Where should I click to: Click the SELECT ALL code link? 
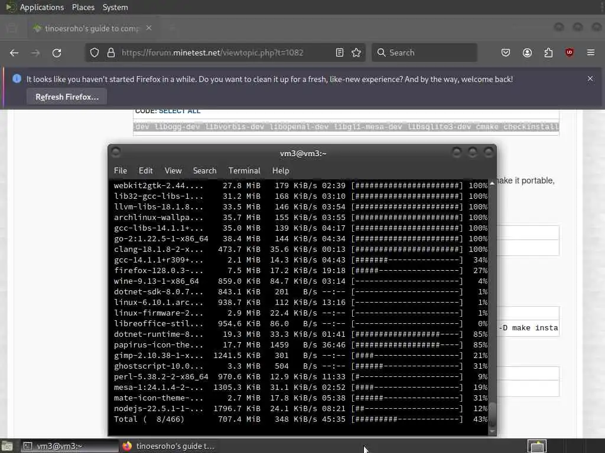click(x=180, y=111)
